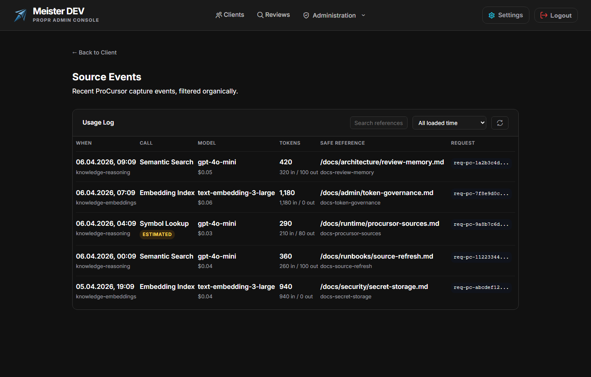Click the CALL column header
The image size is (591, 377).
(146, 143)
